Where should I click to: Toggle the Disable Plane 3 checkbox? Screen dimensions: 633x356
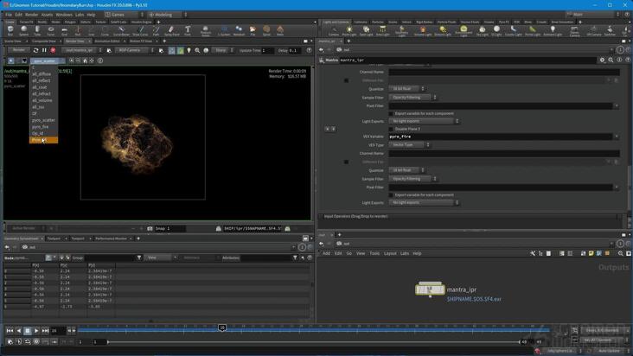(391, 129)
